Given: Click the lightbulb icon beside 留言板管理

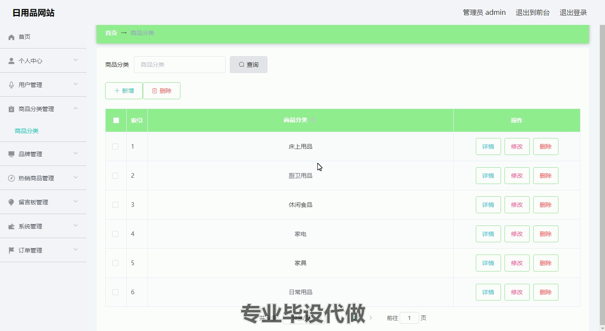Looking at the screenshot, I should point(11,202).
